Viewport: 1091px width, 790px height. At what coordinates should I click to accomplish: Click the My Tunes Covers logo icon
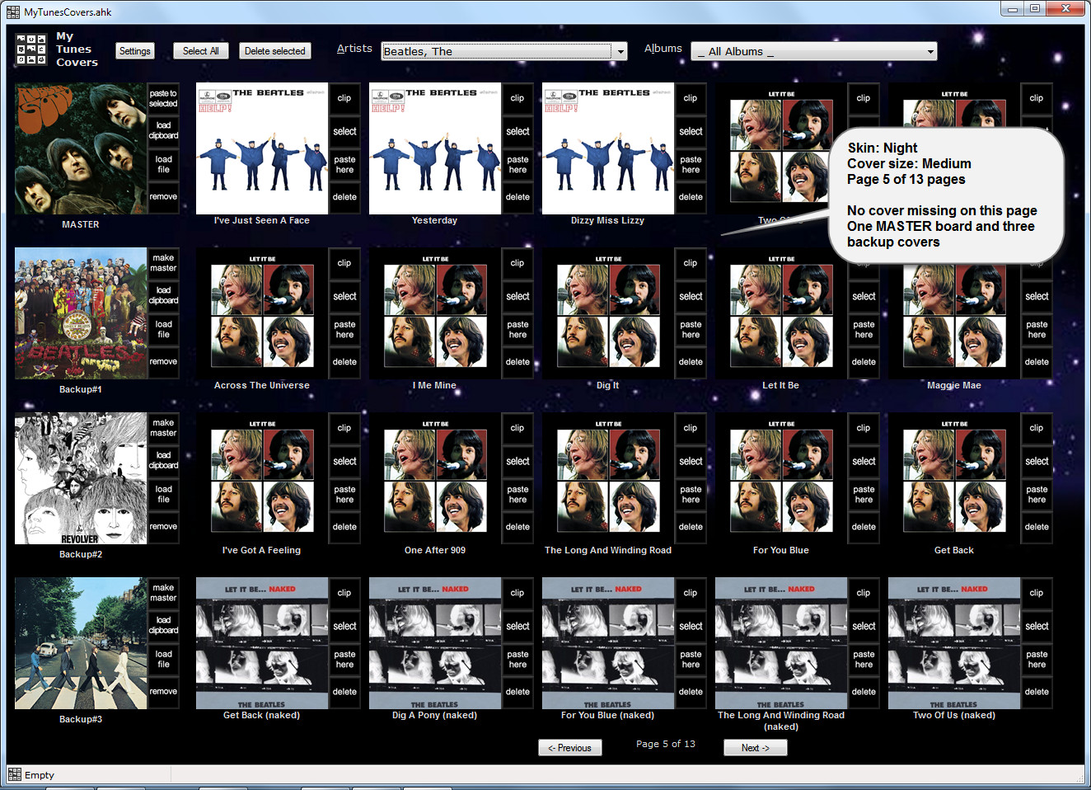click(31, 49)
